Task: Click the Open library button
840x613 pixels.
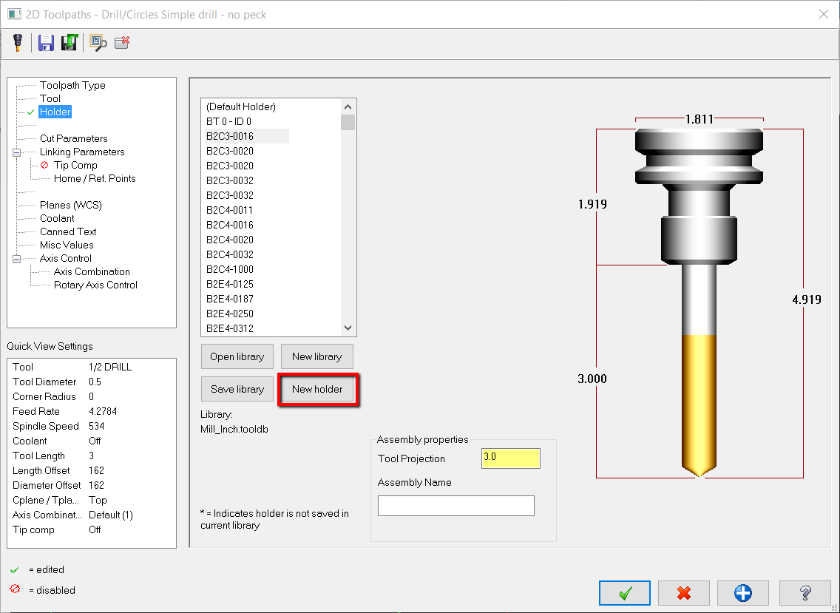Action: pyautogui.click(x=237, y=357)
